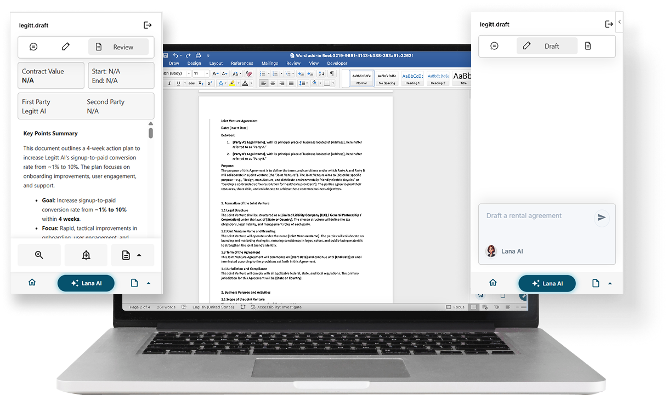Go to home in left panel footer

[32, 283]
